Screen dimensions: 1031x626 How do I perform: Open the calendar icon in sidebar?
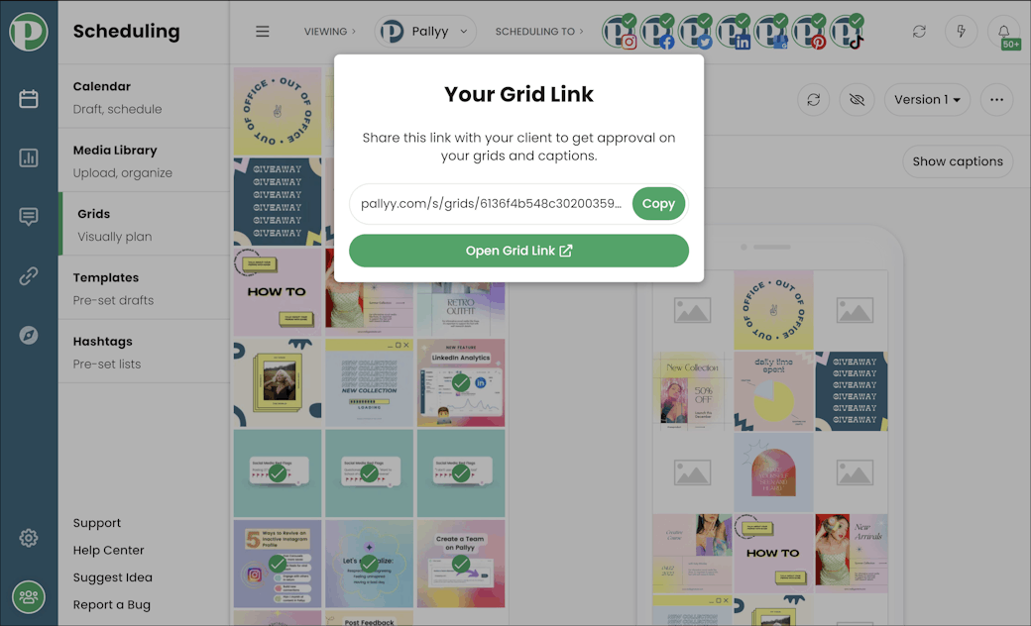click(x=29, y=99)
